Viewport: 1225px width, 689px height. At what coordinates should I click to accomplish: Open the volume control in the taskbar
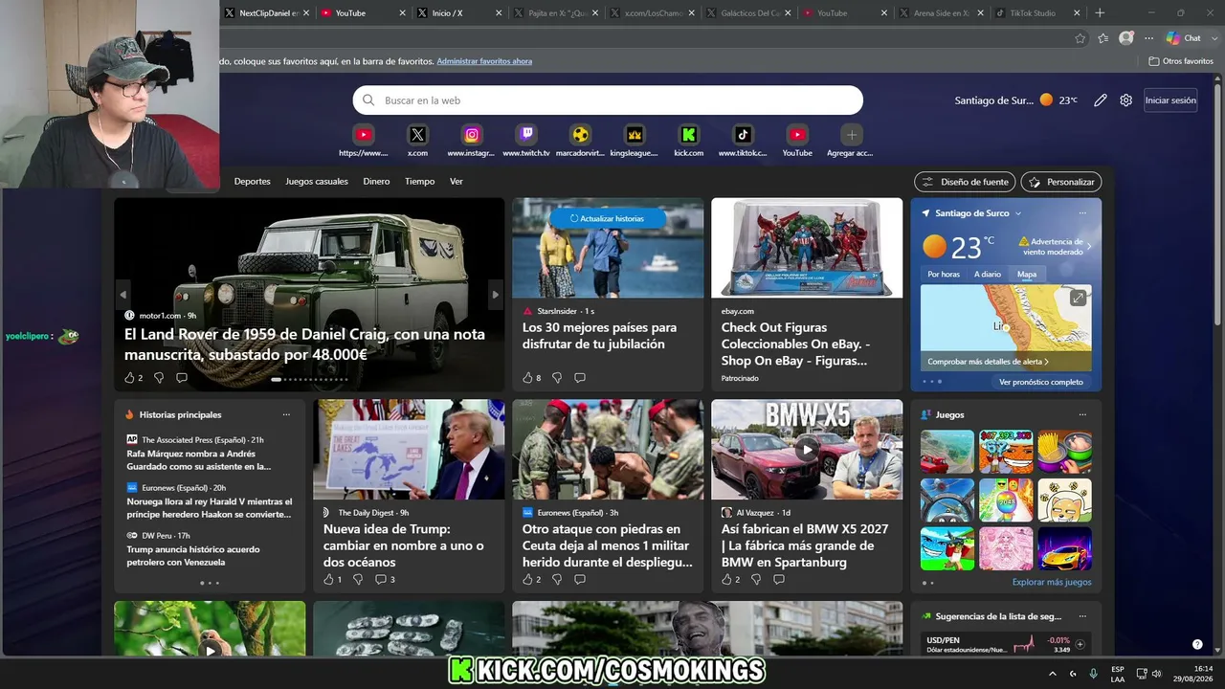1157,674
